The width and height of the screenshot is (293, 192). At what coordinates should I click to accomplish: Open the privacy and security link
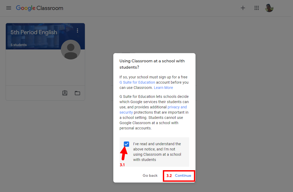pyautogui.click(x=153, y=110)
